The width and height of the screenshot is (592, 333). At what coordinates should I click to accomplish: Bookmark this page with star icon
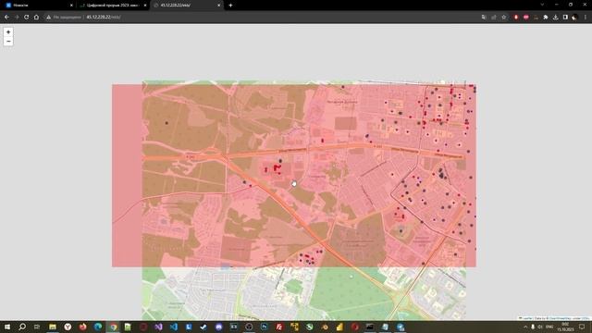click(x=504, y=17)
